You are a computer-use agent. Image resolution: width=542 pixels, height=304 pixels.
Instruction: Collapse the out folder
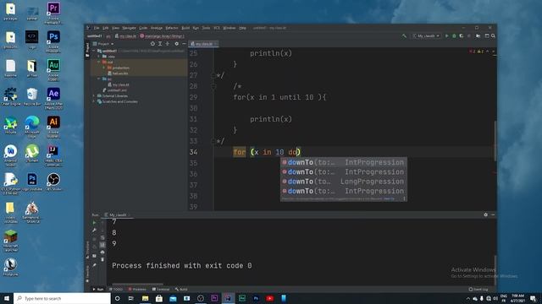coord(99,62)
